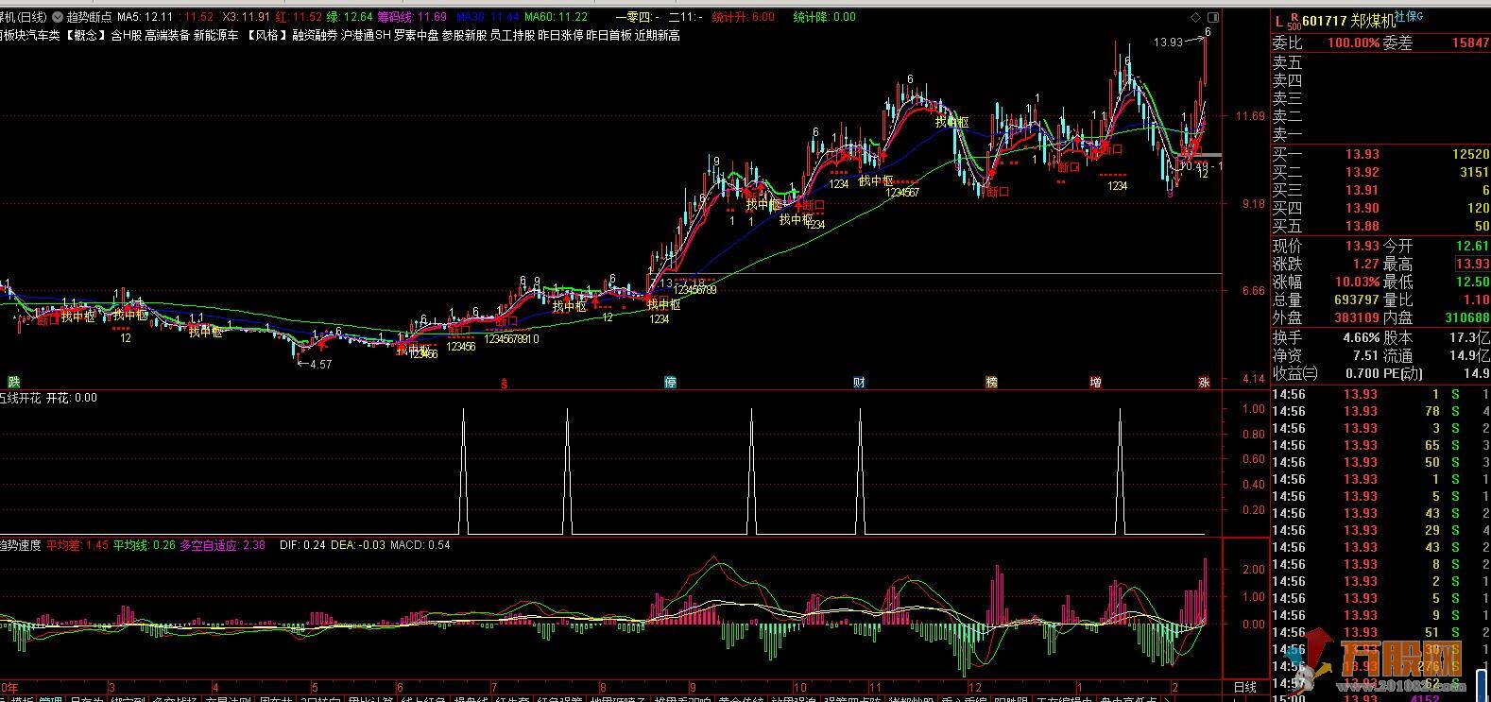Click the 增 event marker on chart

pos(1095,383)
